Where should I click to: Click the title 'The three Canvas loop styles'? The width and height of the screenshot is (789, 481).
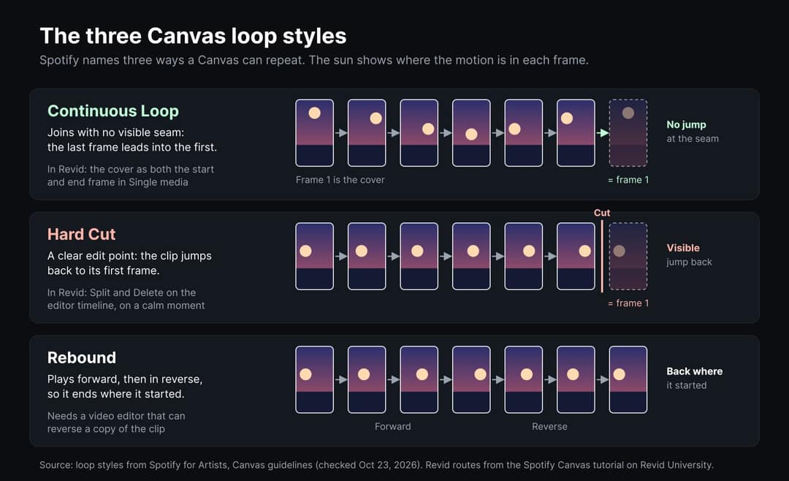coord(193,37)
